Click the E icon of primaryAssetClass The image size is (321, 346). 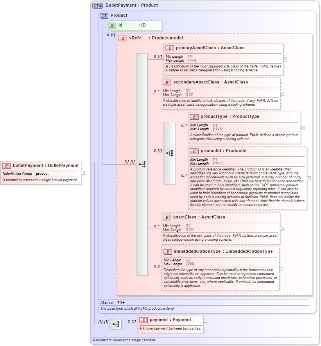pyautogui.click(x=169, y=48)
